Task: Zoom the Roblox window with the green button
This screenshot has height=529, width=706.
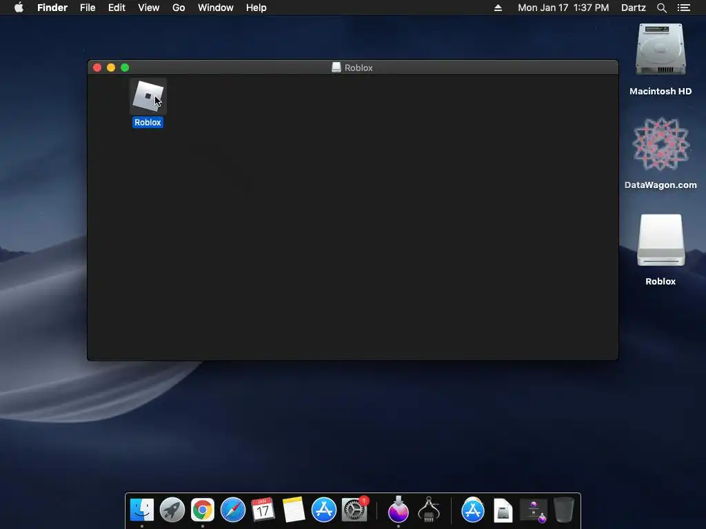Action: (x=125, y=68)
